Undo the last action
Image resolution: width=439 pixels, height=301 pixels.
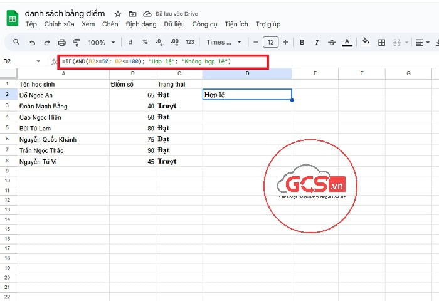pyautogui.click(x=31, y=43)
